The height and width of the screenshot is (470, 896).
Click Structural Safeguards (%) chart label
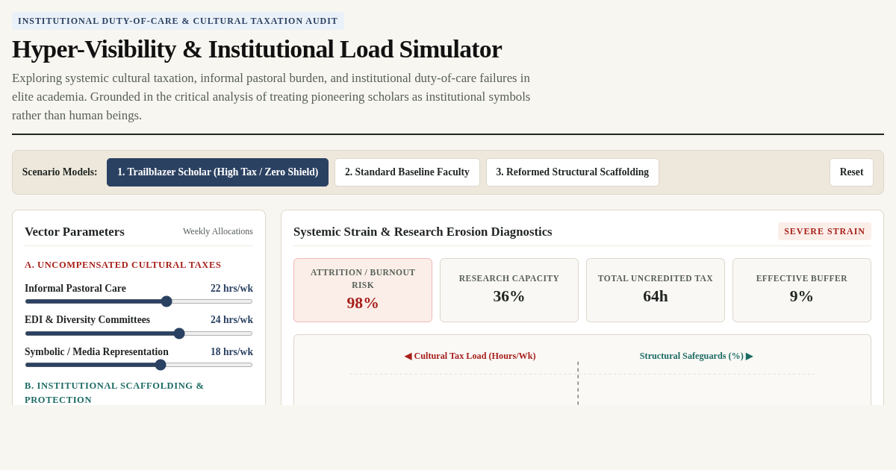tap(696, 356)
